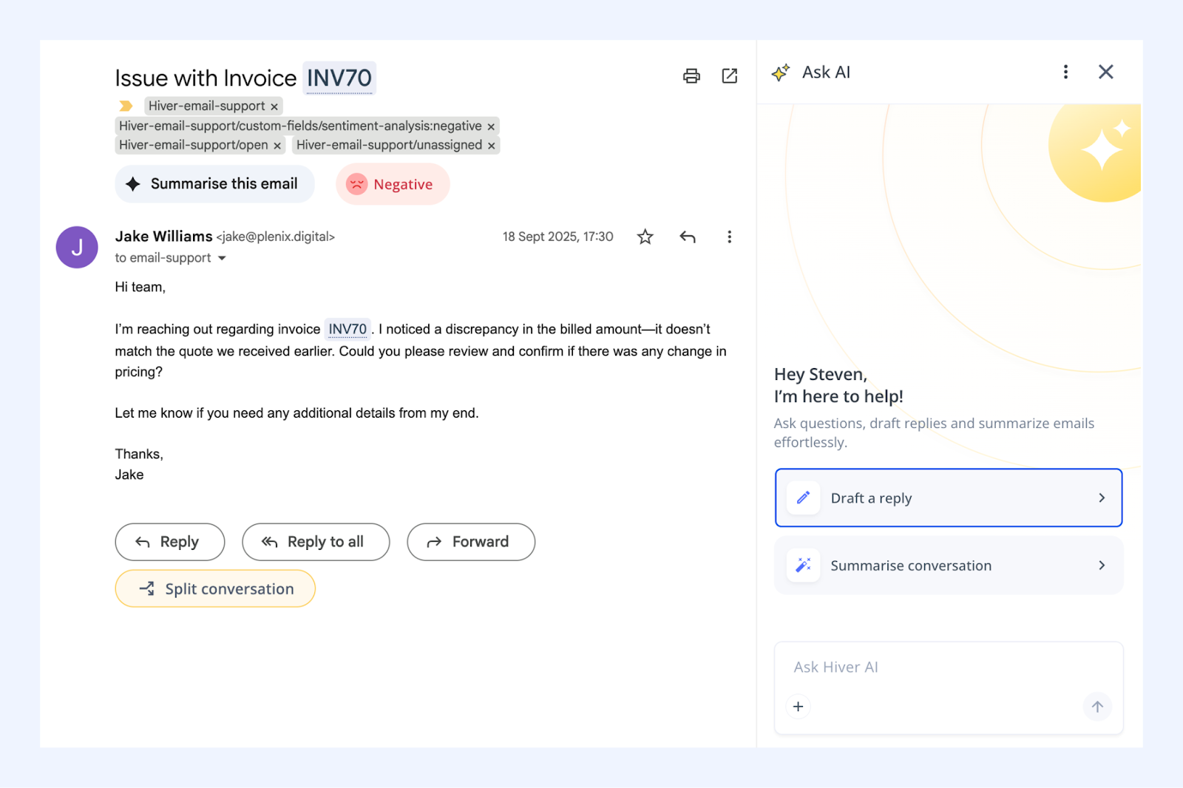
Task: Expand recipient details next to email-support
Action: [222, 258]
